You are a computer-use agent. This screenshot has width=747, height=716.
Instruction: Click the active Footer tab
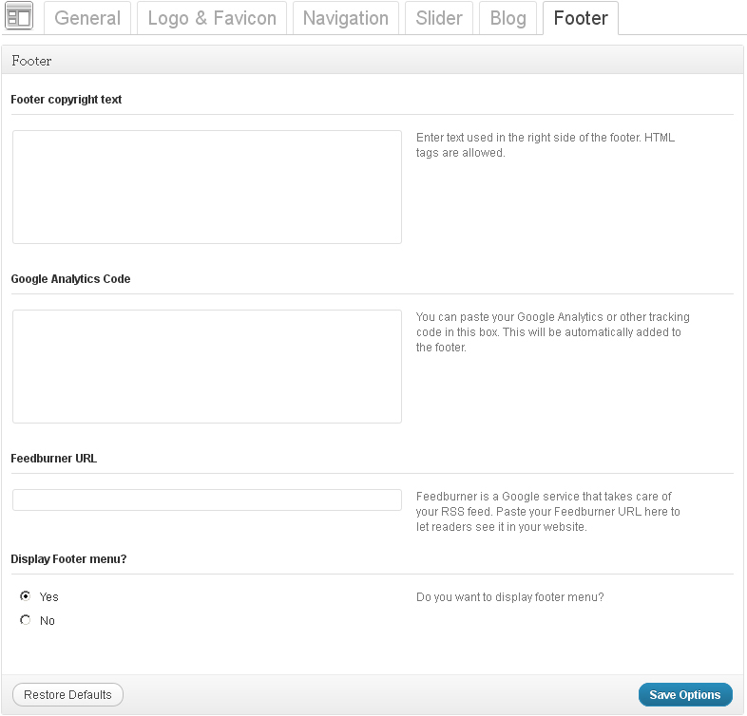(580, 18)
